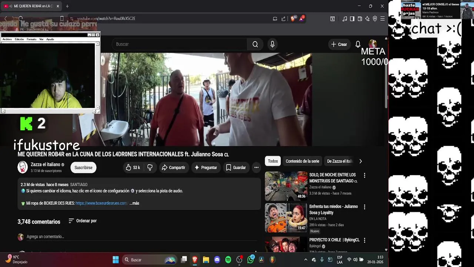Open Task View from the taskbar
Screen dimensions: 474x267
click(184, 260)
